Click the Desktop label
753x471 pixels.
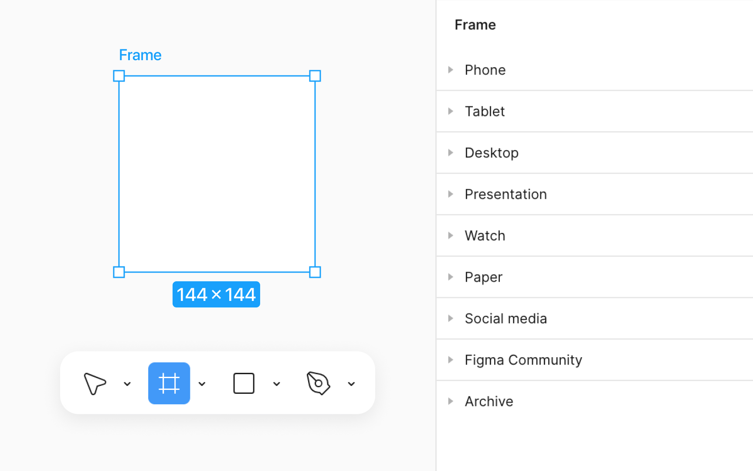coord(492,153)
